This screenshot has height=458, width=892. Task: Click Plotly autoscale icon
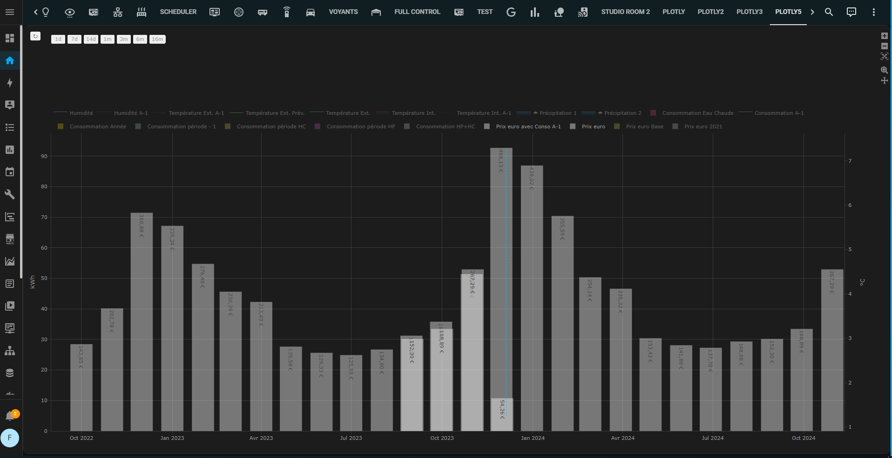click(x=885, y=56)
